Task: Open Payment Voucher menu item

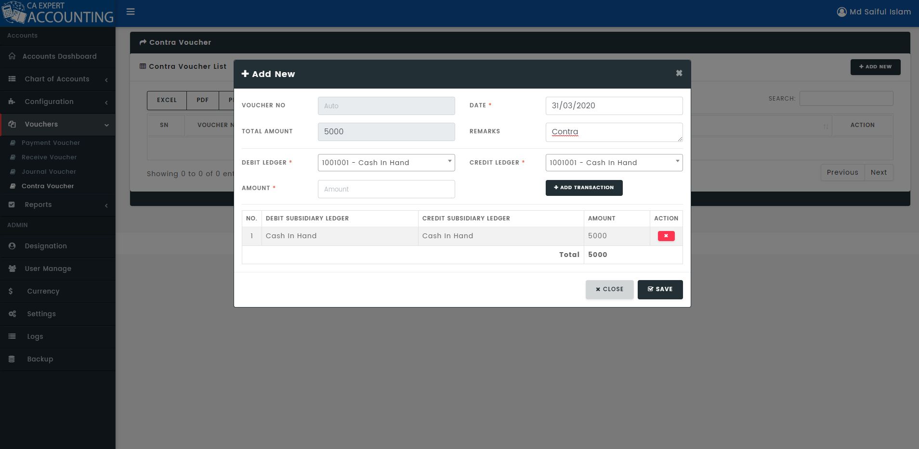Action: click(x=51, y=143)
